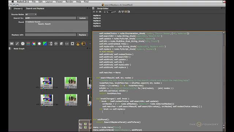Open the File menu
Image resolution: width=234 pixels, height=132 pixels.
(34, 1)
